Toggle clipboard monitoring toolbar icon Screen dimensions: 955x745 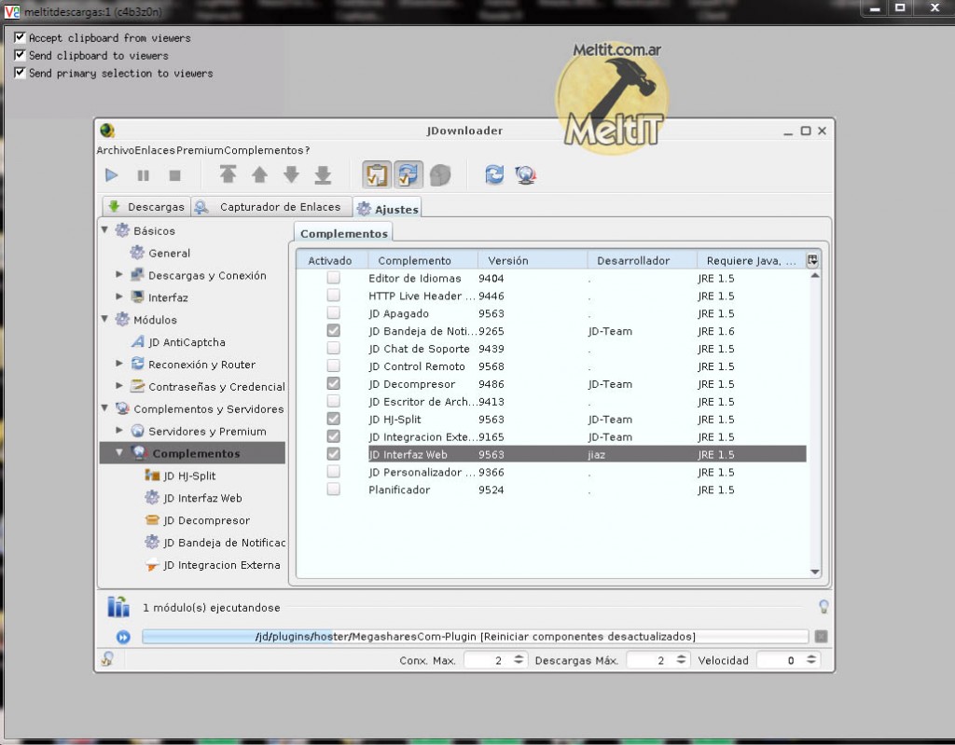click(x=377, y=175)
